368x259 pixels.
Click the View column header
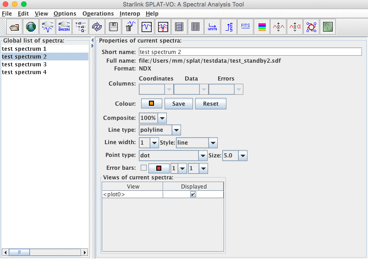click(x=133, y=186)
